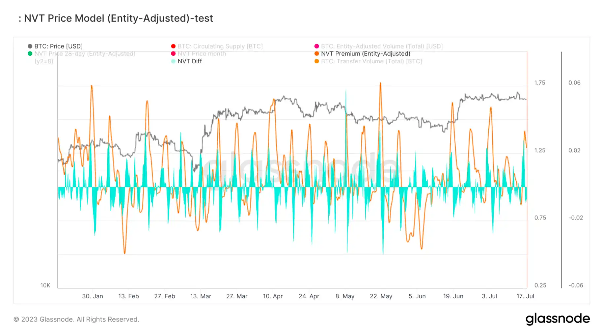Click the green NVT Price 28-day legend dot
Image resolution: width=598 pixels, height=331 pixels.
click(x=30, y=54)
